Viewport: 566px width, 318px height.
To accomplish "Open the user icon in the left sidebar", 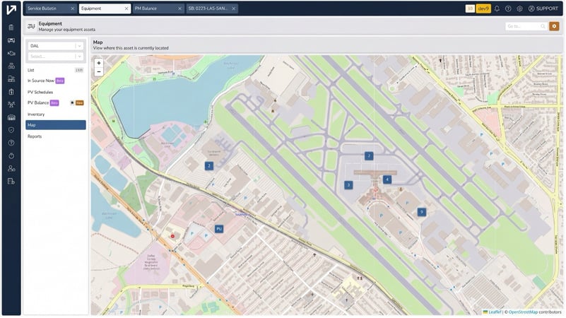I will pyautogui.click(x=11, y=169).
